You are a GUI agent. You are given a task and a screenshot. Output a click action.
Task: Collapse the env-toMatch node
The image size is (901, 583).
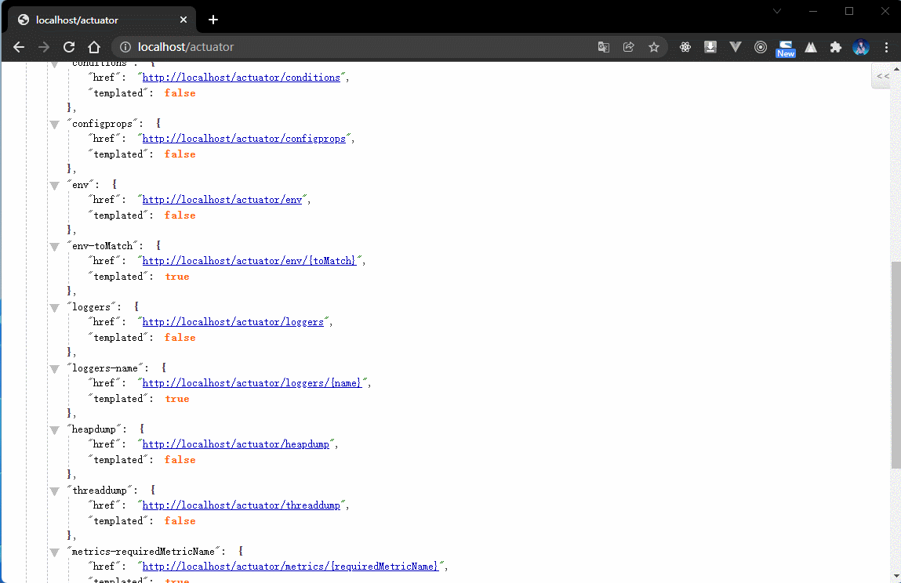55,247
